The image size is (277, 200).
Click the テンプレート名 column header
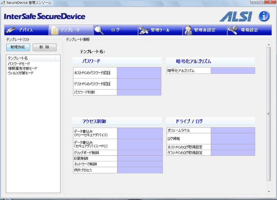pyautogui.click(x=31, y=58)
